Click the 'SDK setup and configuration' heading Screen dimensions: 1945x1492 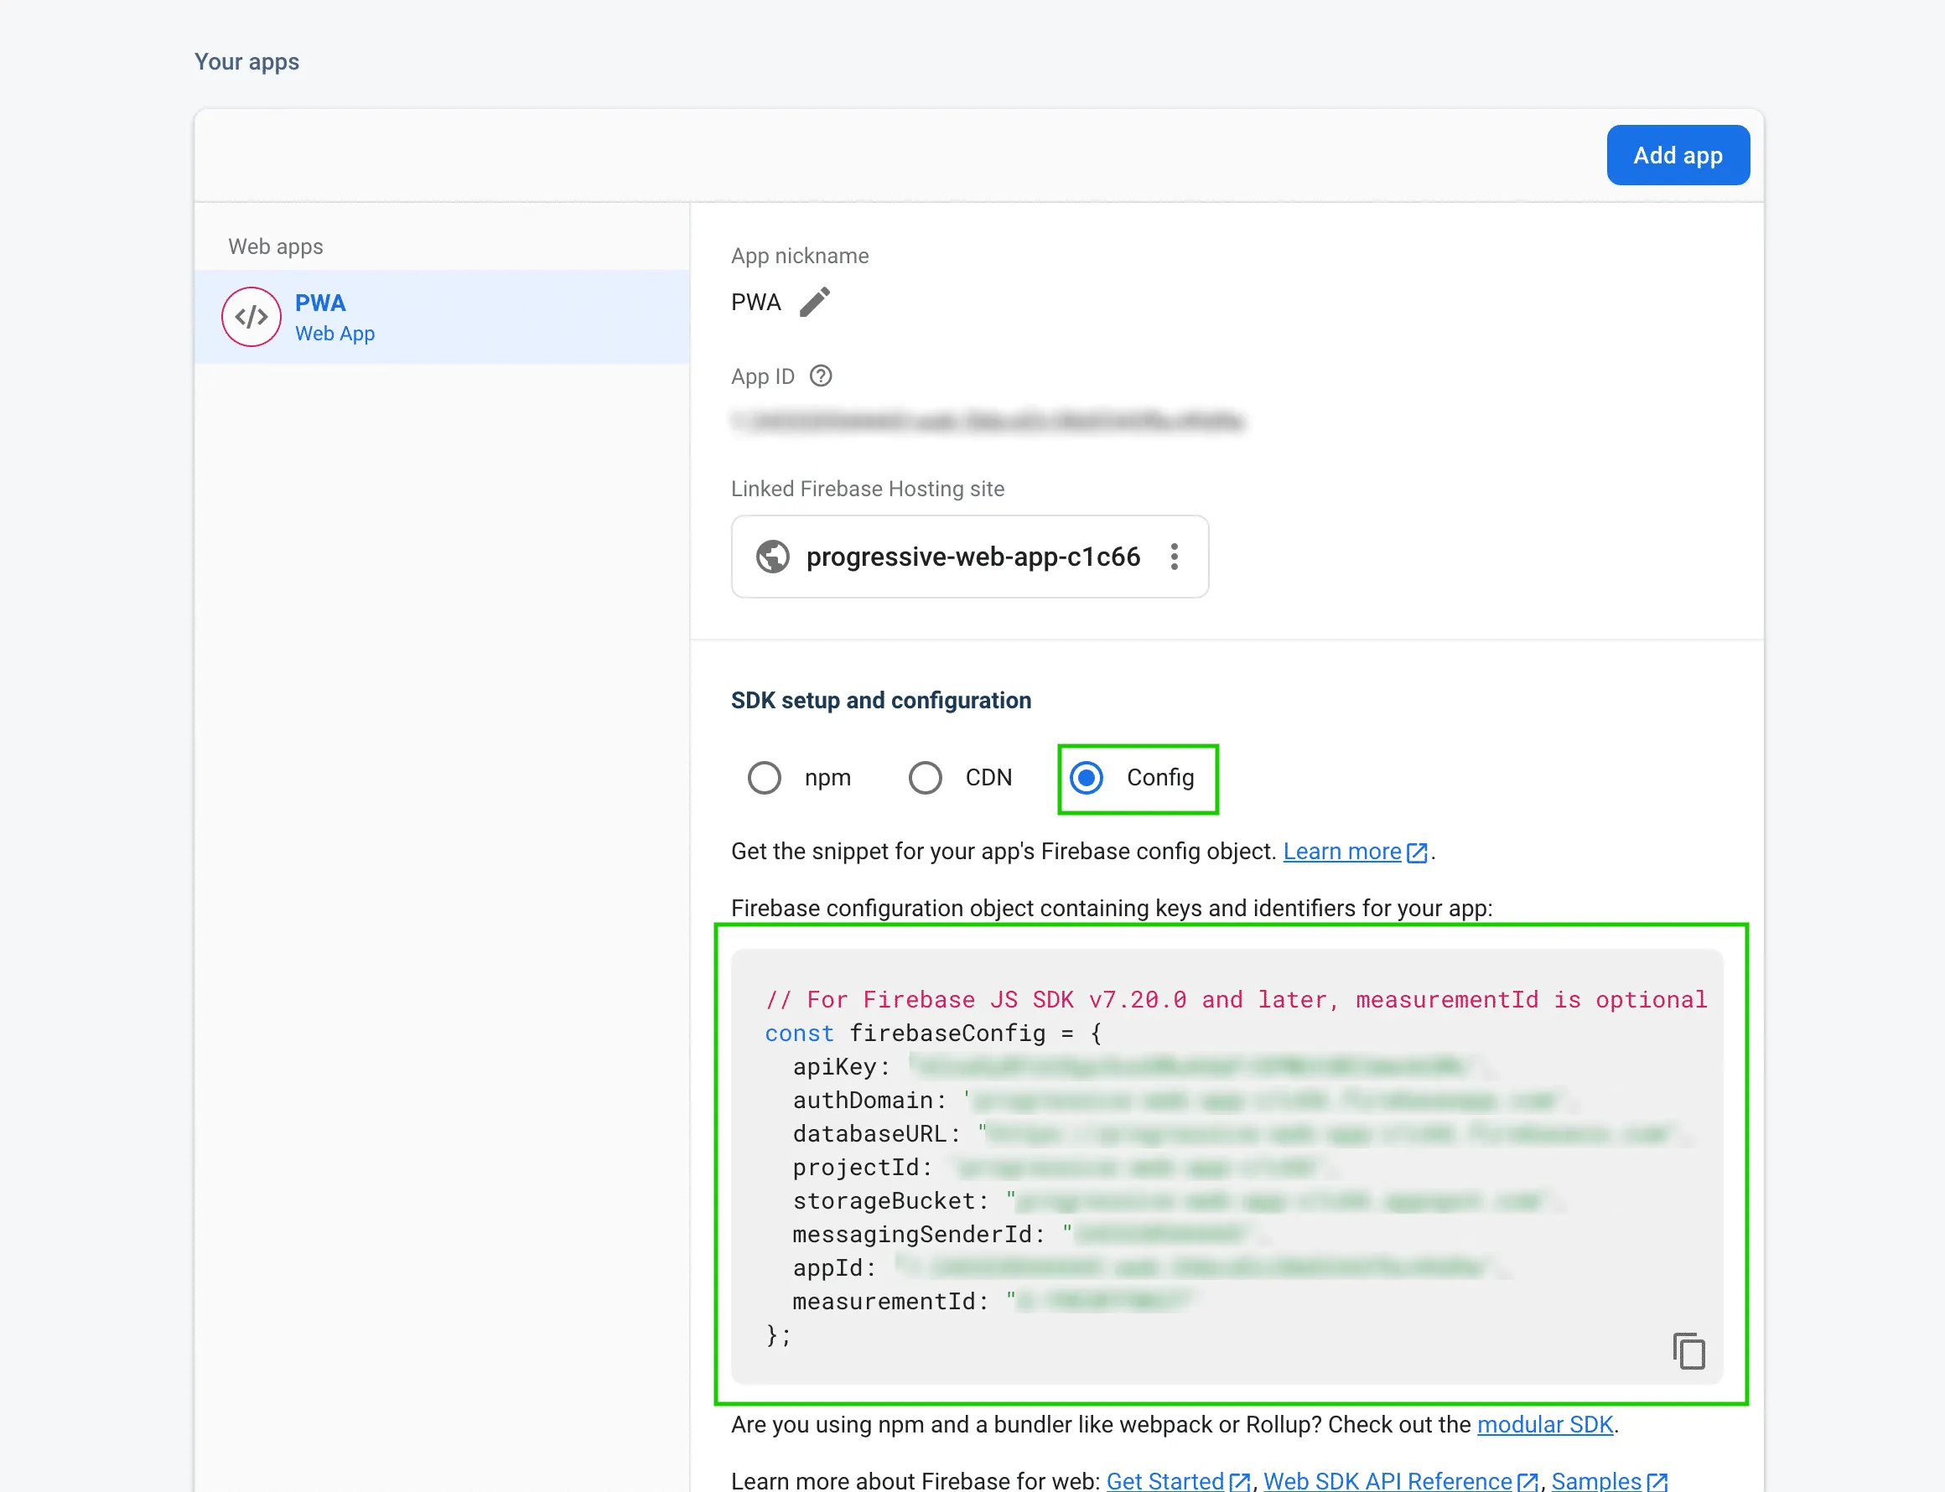(881, 701)
